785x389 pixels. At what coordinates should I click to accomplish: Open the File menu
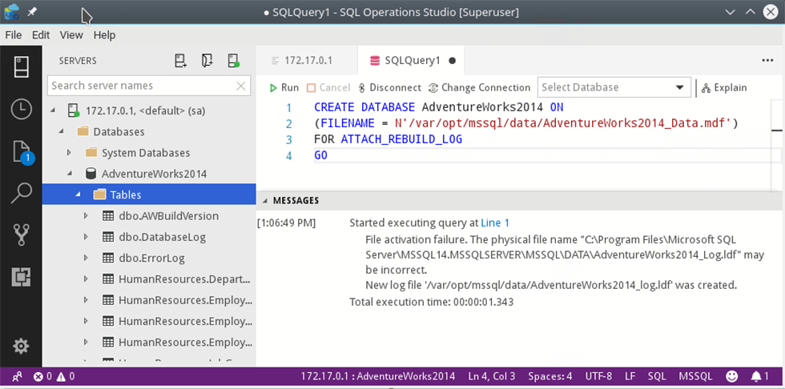click(x=14, y=35)
